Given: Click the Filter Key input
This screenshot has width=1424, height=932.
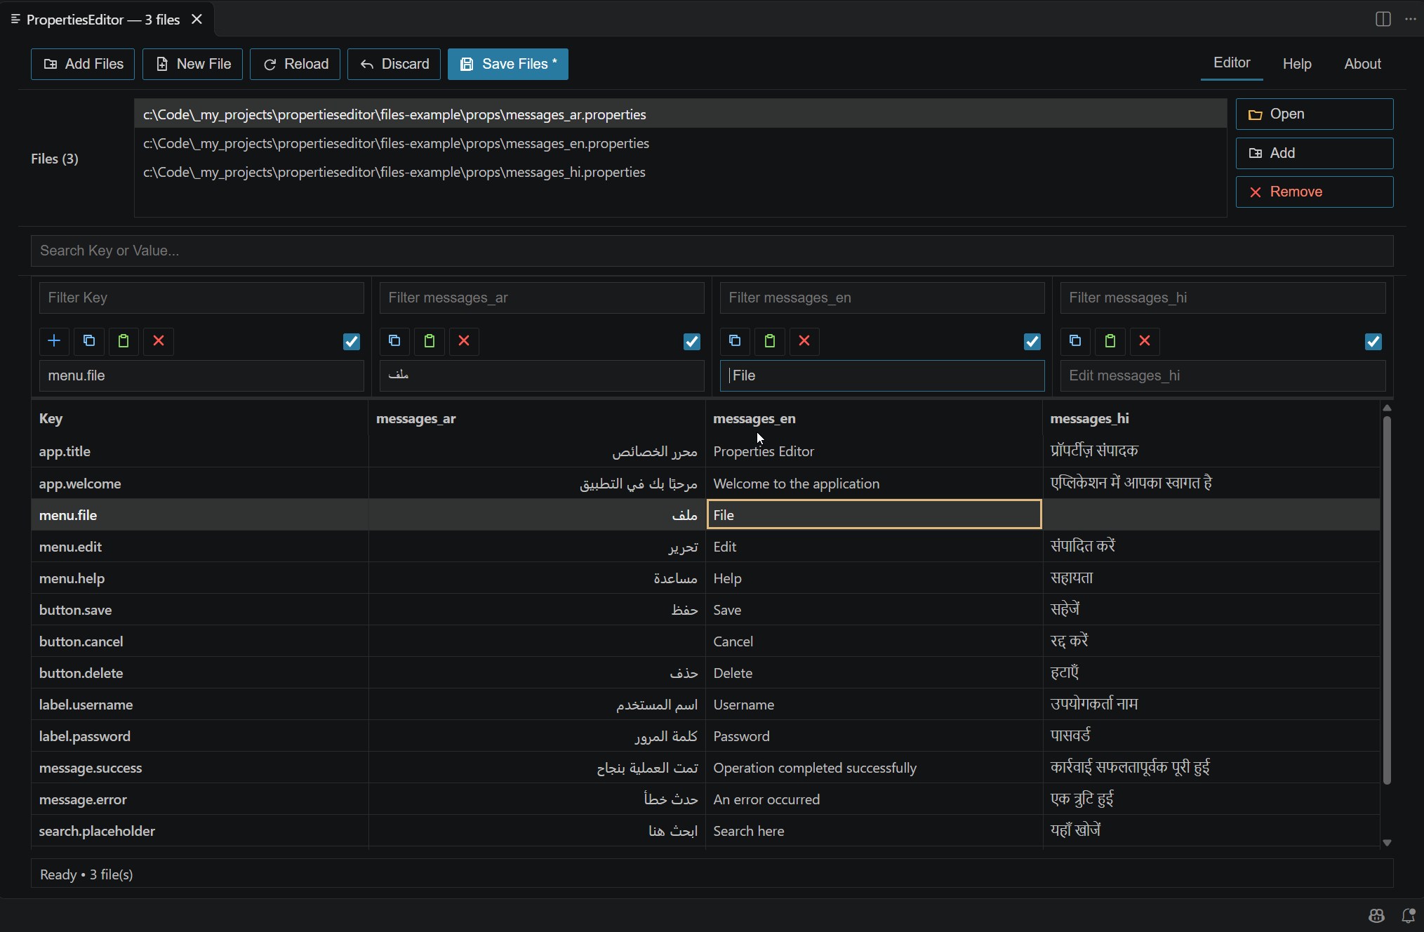Looking at the screenshot, I should (201, 298).
